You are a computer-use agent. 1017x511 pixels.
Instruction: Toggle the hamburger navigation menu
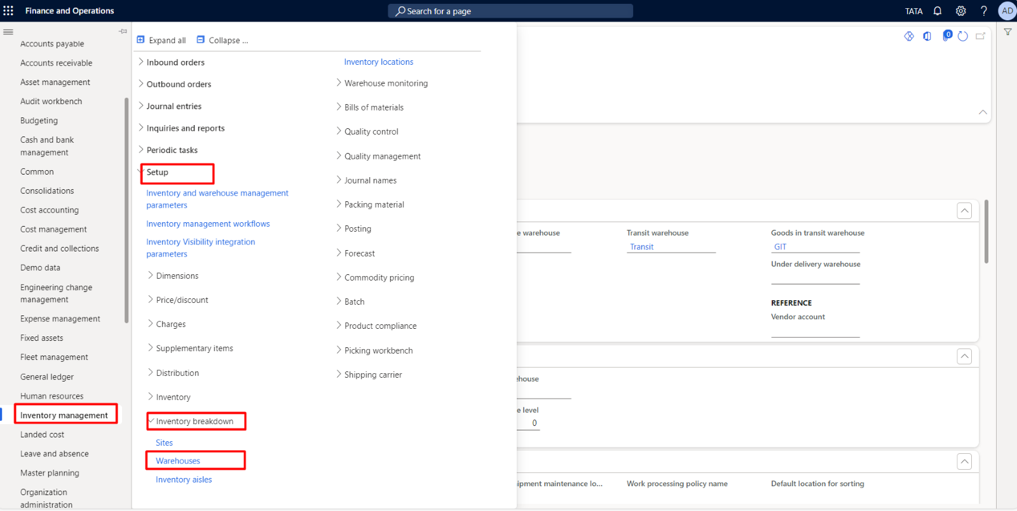click(x=8, y=32)
